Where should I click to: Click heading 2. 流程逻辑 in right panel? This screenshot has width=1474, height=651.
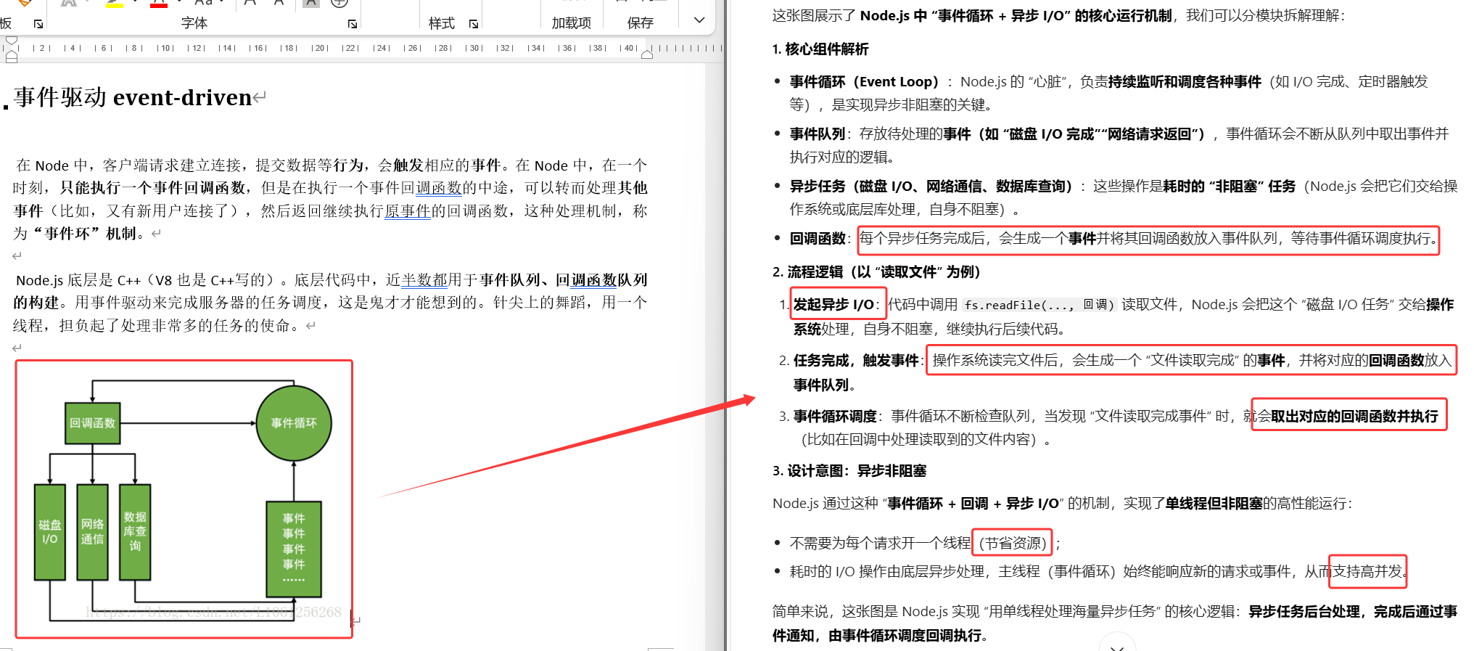point(876,272)
